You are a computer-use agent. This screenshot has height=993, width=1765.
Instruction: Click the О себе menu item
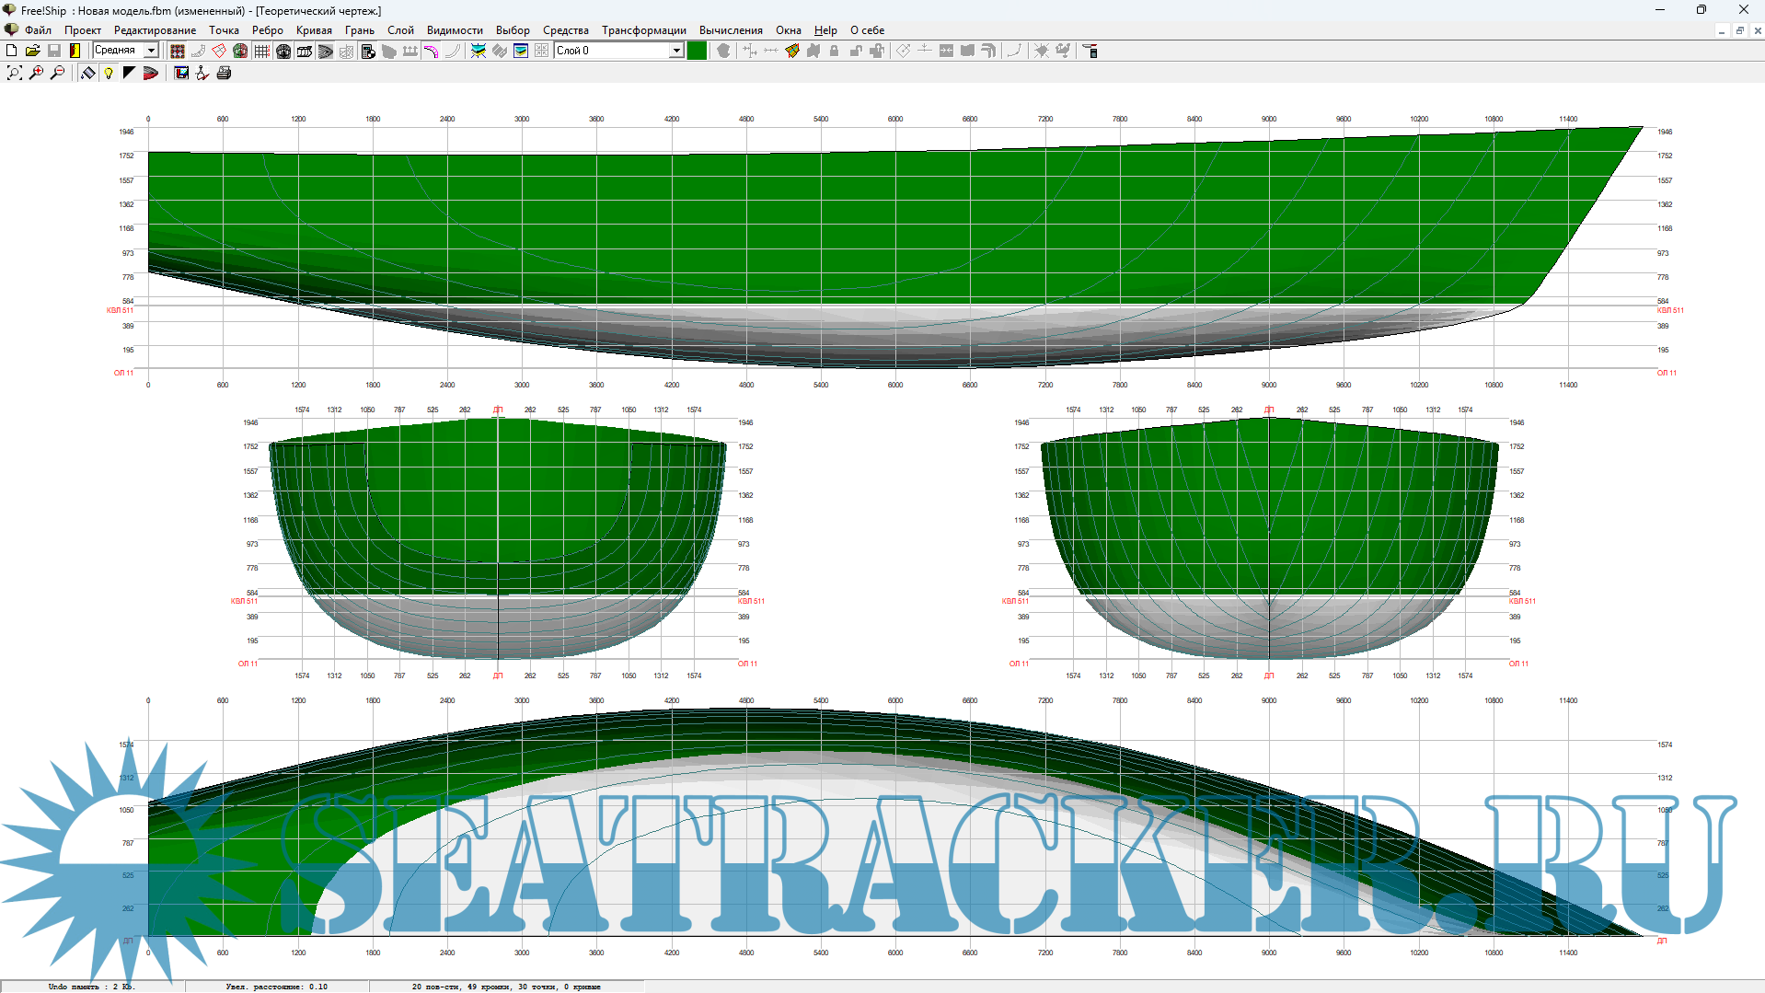(x=867, y=30)
